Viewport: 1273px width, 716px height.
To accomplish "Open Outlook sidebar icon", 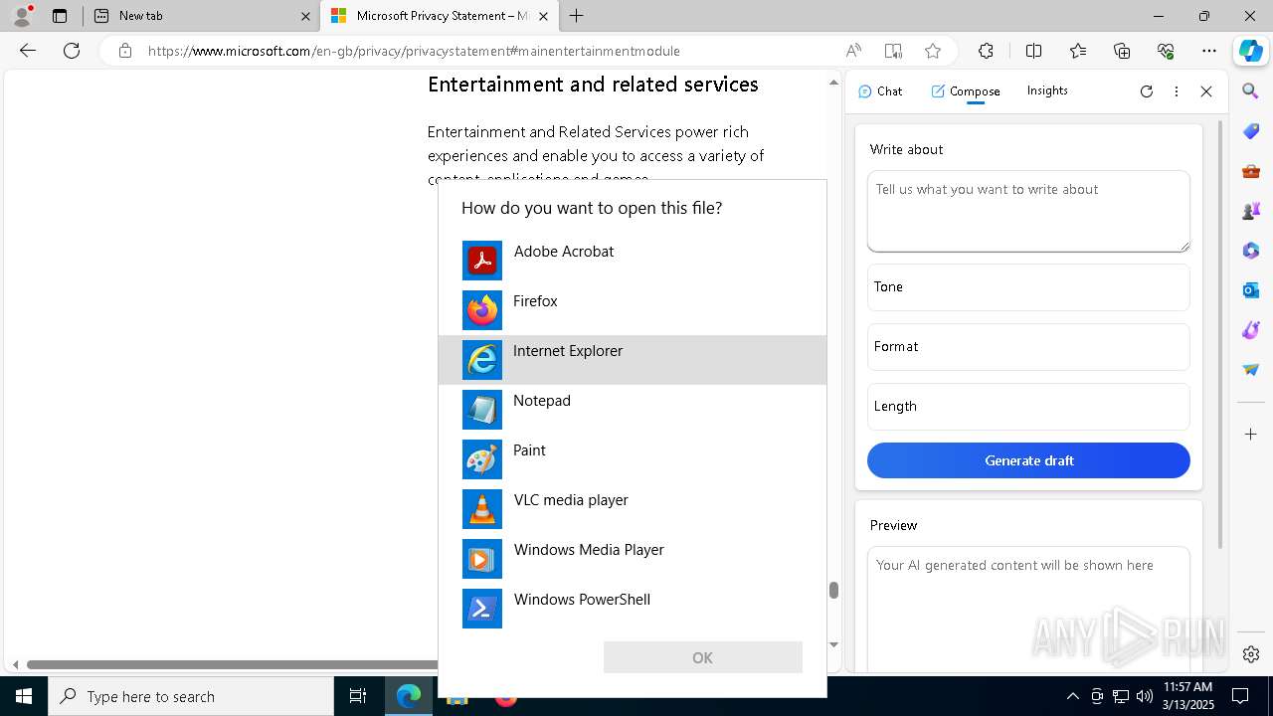I will tap(1251, 290).
